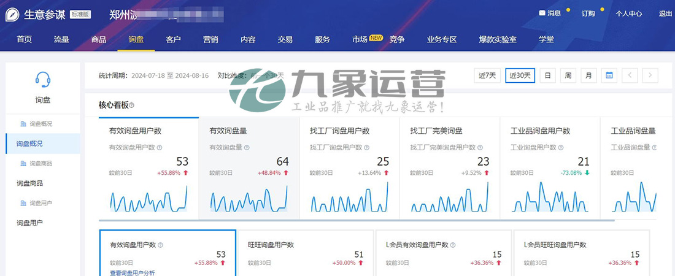This screenshot has height=276, width=675.
Task: Click 退出 to log out
Action: click(665, 13)
